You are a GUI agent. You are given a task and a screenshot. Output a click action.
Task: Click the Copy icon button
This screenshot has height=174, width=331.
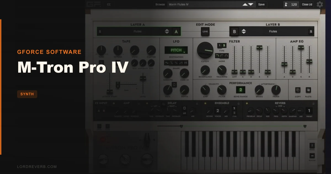click(x=298, y=90)
